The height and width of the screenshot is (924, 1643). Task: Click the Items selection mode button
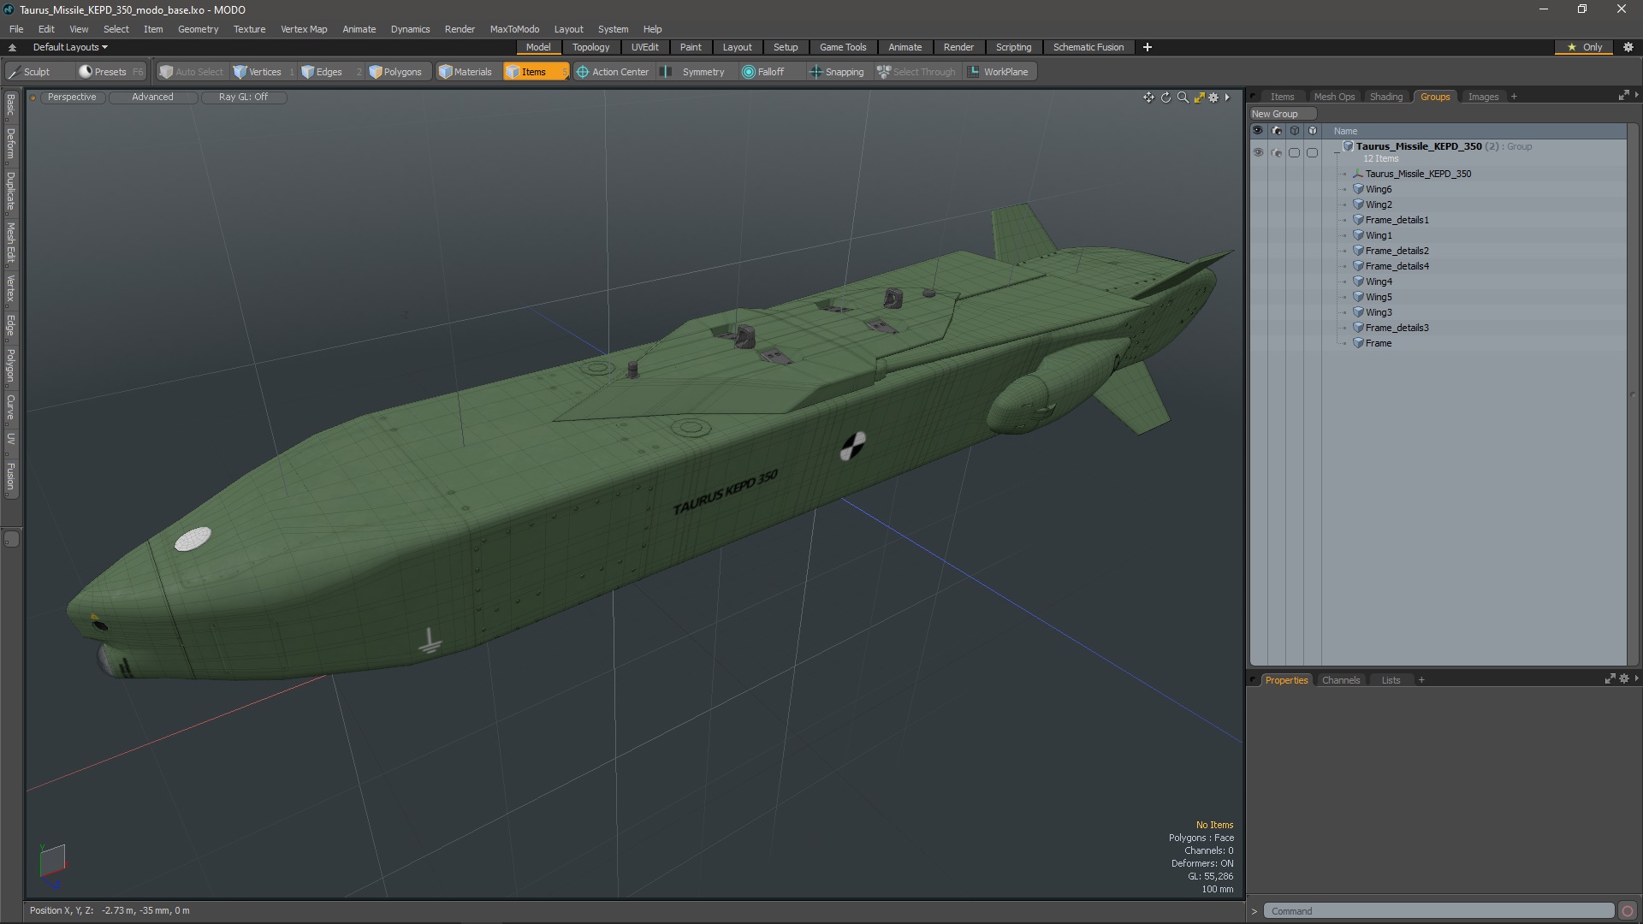(536, 72)
